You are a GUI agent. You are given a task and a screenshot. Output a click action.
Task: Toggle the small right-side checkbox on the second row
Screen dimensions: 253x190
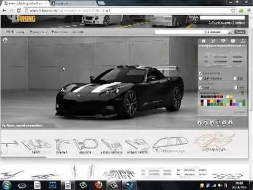pyautogui.click(x=235, y=78)
